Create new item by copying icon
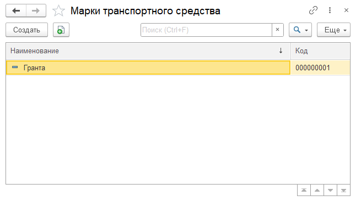361x201 pixels. pos(61,30)
